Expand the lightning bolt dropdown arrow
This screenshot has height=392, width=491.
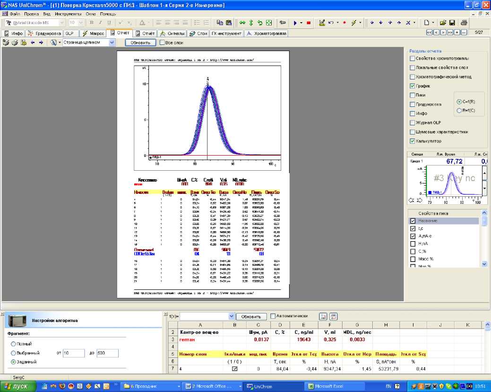[x=360, y=23]
